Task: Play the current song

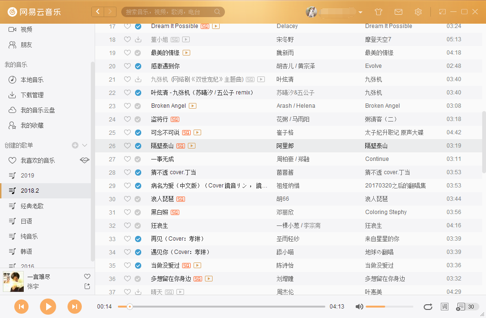Action: pos(48,307)
